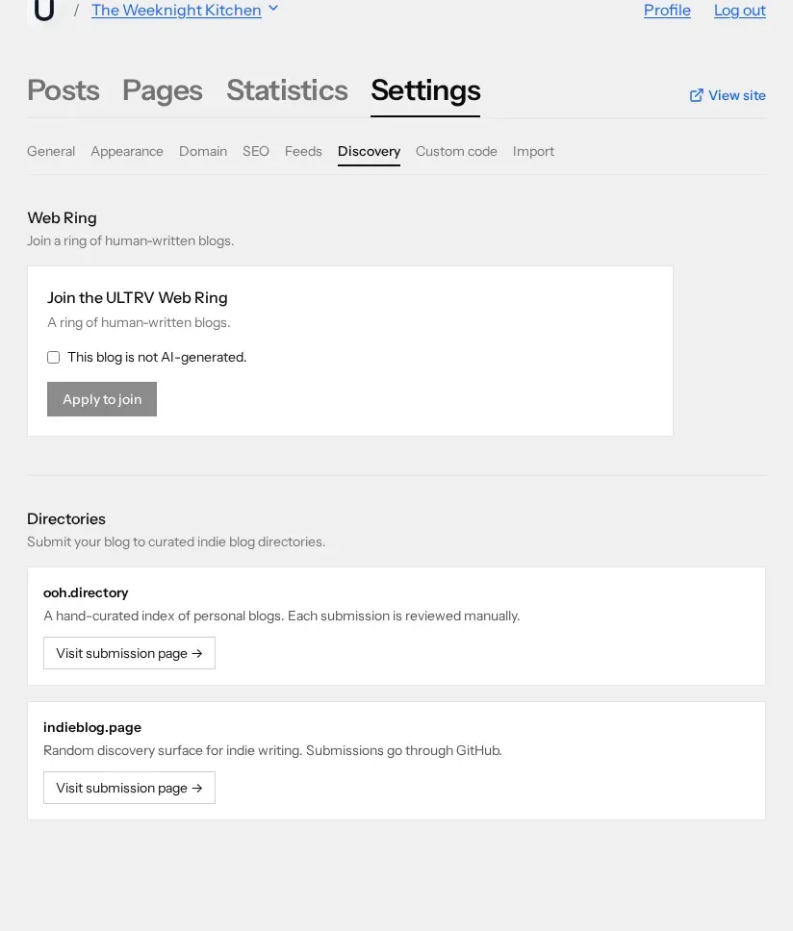Click the View site external-link icon
Viewport: 793px width, 931px height.
[696, 95]
